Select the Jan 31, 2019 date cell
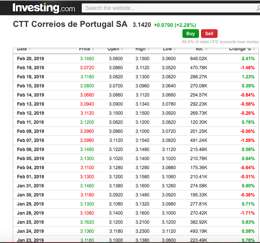 (31, 186)
